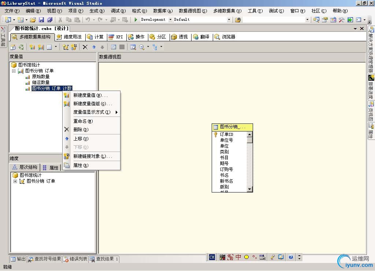Open the Zoom icon dropdown arrow
This screenshot has width=375, height=271.
pos(148,47)
